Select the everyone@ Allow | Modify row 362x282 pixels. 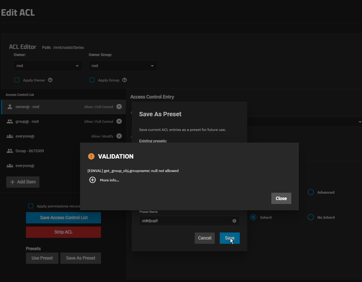click(x=63, y=136)
